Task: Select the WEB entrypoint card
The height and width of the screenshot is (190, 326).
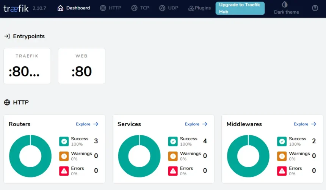Action: (x=81, y=66)
